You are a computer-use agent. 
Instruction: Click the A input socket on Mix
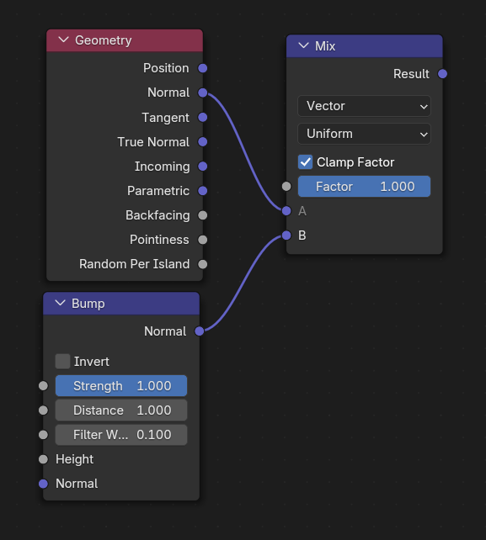[286, 211]
